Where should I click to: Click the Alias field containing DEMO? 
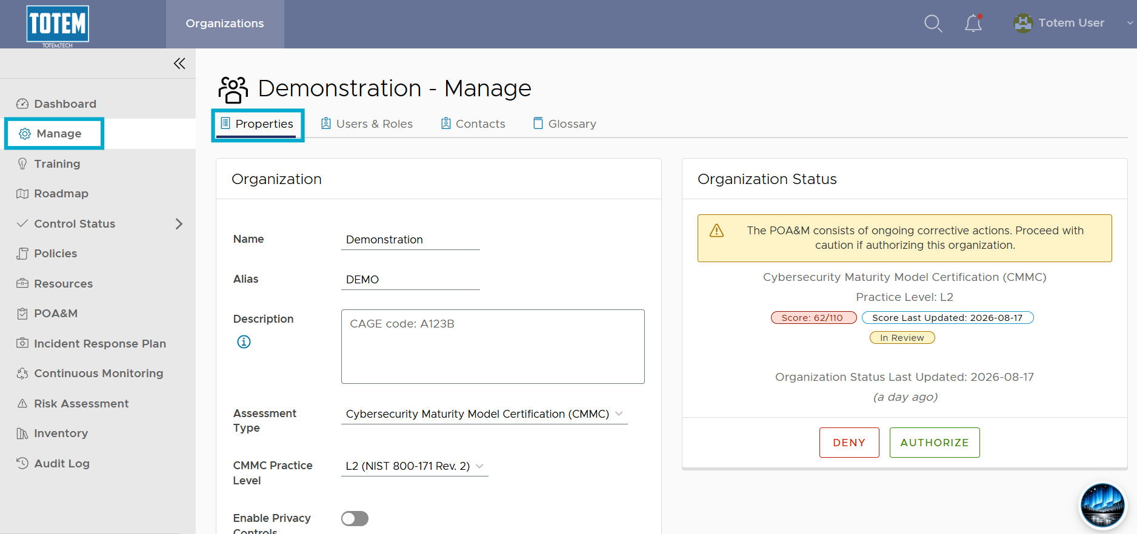coord(410,280)
